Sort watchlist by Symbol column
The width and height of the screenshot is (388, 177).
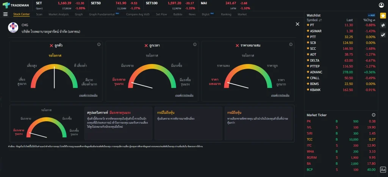tap(314, 20)
